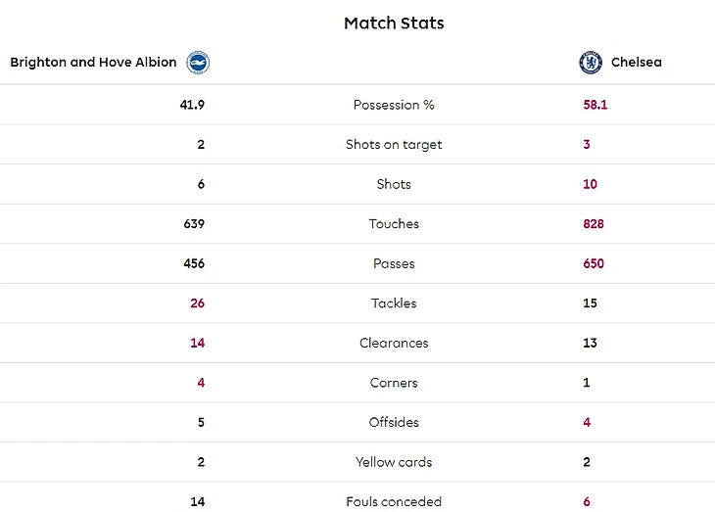This screenshot has height=512, width=715.
Task: Click the Offsides row label
Action: (394, 422)
